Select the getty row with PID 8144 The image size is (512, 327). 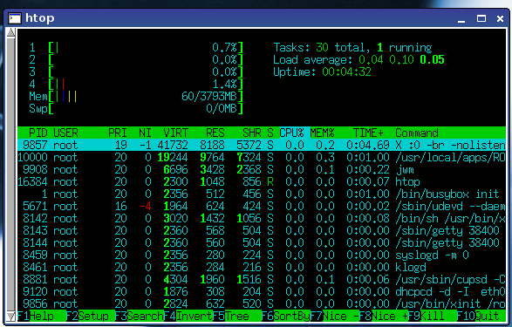point(262,242)
